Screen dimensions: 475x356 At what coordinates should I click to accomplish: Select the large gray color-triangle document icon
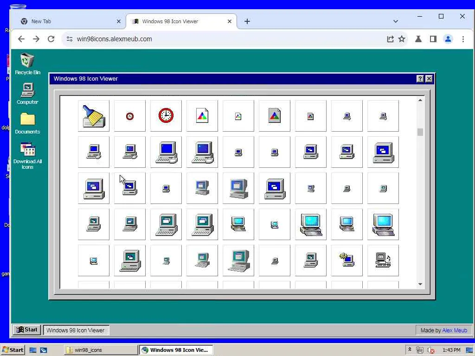275,116
